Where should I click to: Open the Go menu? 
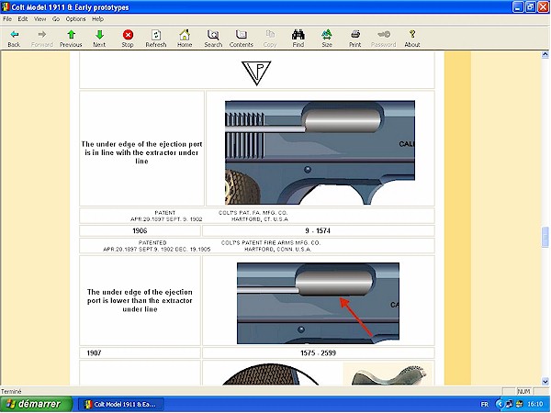(x=56, y=19)
